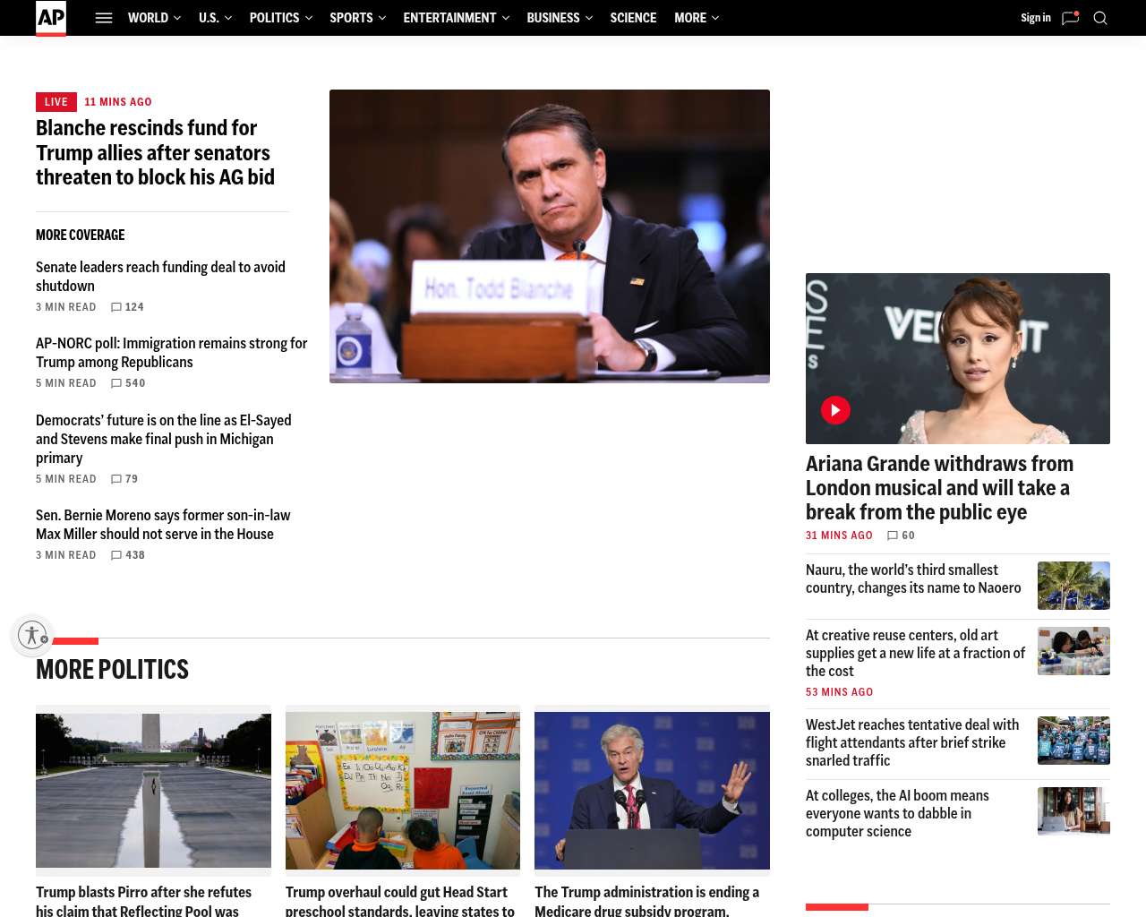Read the WestJet tentative deal story
Viewport: 1146px width, 917px height.
pyautogui.click(x=912, y=743)
